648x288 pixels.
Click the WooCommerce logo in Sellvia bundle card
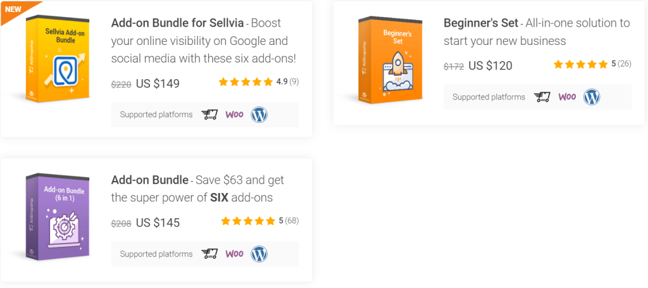[x=234, y=115]
